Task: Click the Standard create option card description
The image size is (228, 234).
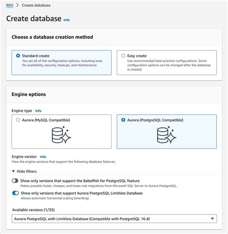Action: click(x=62, y=63)
